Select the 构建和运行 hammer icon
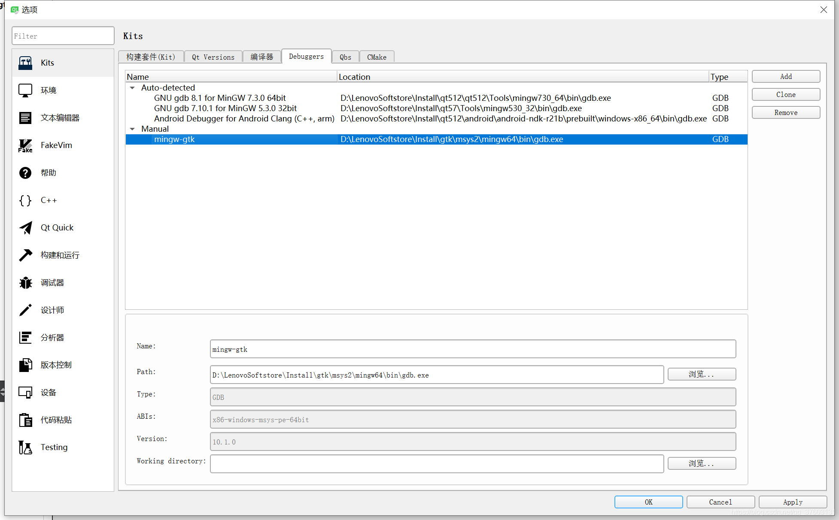 [25, 255]
